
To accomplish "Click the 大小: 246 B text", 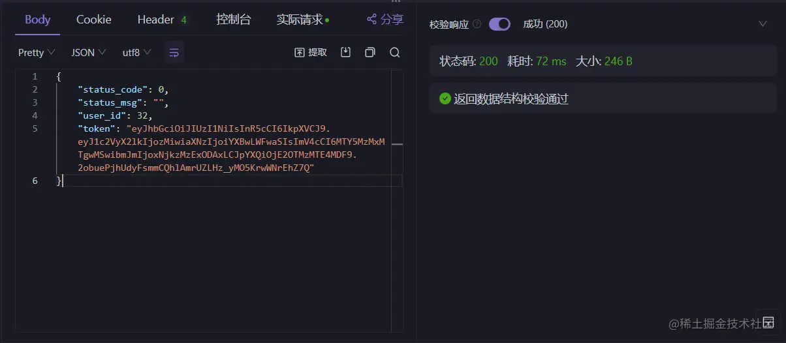I will click(x=604, y=61).
